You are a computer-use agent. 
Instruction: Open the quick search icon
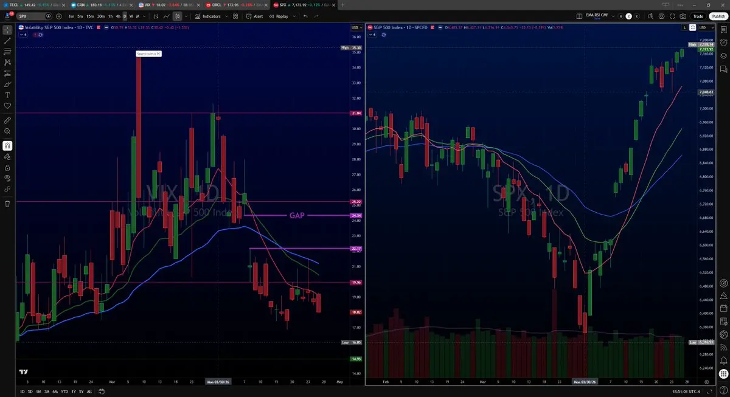pos(650,16)
